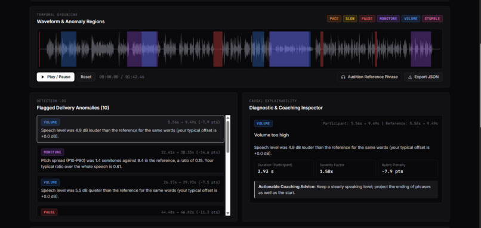The image size is (481, 228).
Task: Click 'Diagnostic & Coaching Inspector' heading
Action: tap(286, 108)
